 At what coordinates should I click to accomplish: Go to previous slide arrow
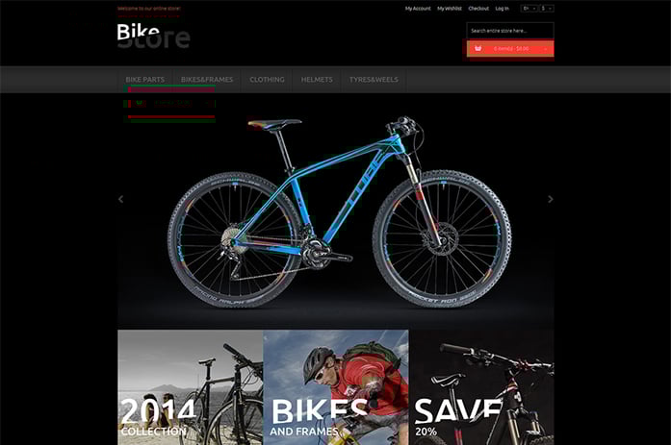tap(120, 199)
